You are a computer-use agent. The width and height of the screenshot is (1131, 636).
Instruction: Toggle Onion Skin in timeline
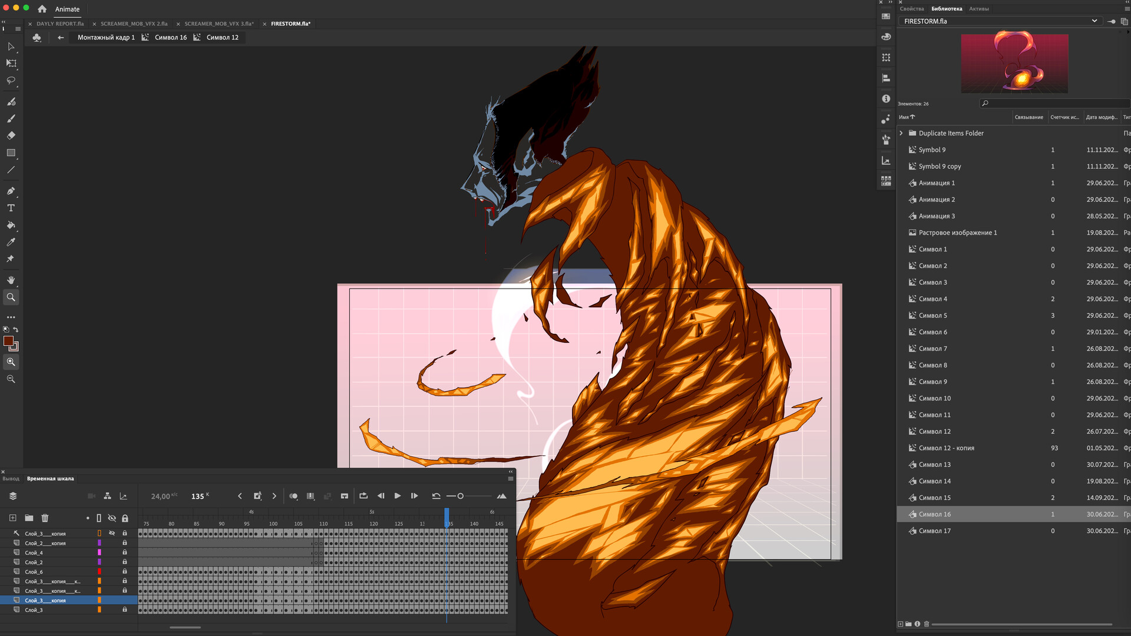point(293,496)
